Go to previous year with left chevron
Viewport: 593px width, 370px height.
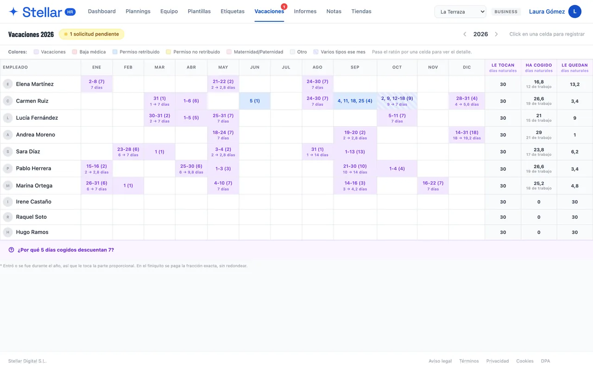coord(465,34)
